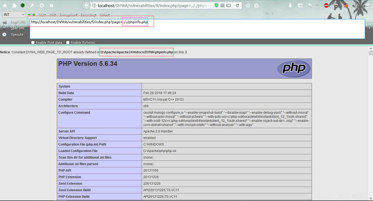Enlarge the HackBar text area with plus
373x201 pixels.
(369, 28)
